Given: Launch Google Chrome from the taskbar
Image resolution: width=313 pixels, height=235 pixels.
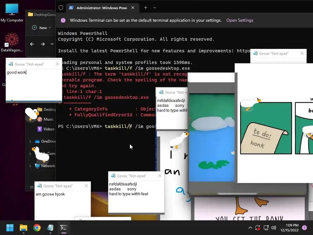Looking at the screenshot, I should (37, 228).
